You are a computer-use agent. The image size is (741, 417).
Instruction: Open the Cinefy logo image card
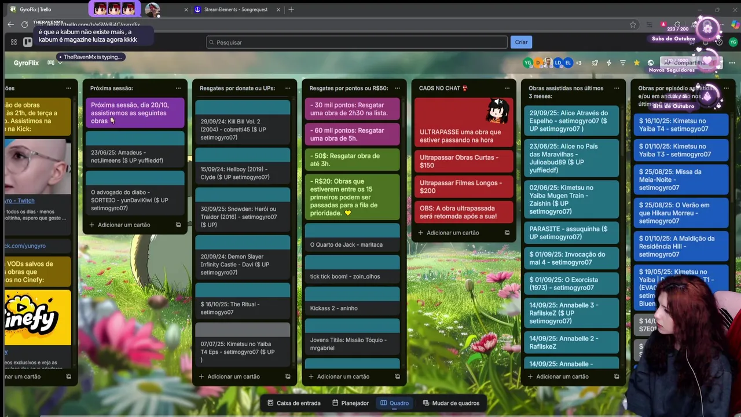click(x=38, y=317)
